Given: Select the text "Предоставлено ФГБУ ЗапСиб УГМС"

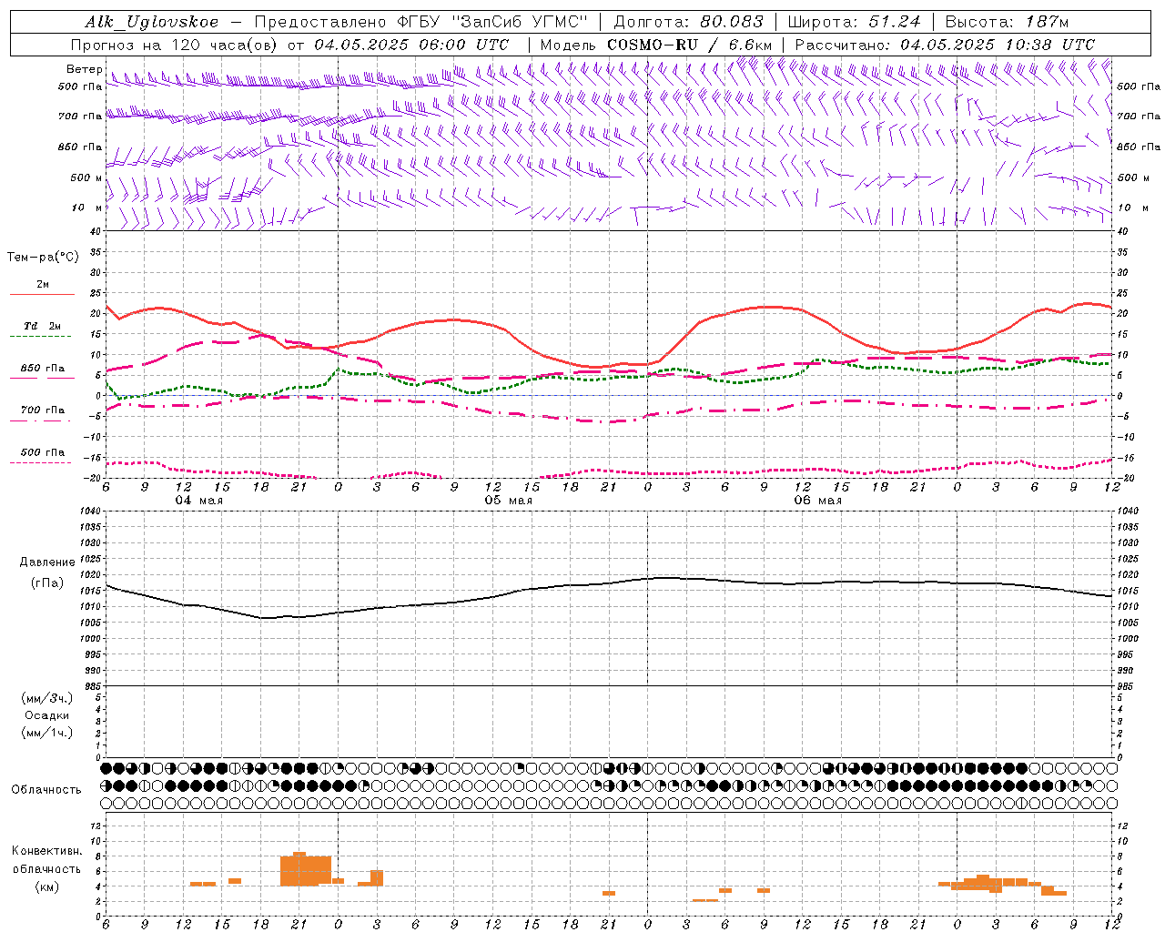Looking at the screenshot, I should click(x=420, y=22).
